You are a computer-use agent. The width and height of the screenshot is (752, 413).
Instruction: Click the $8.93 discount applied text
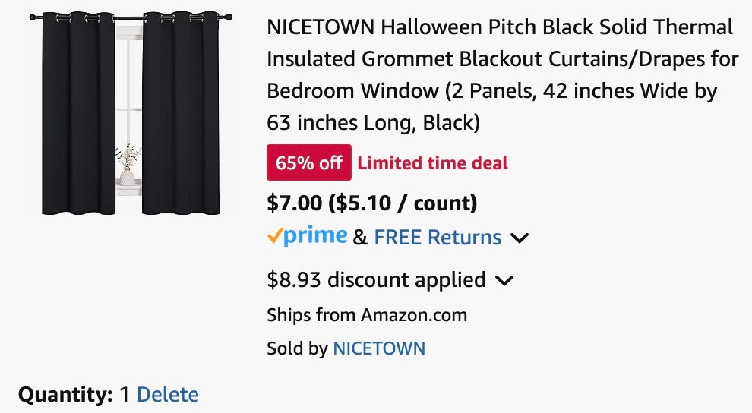tap(376, 279)
